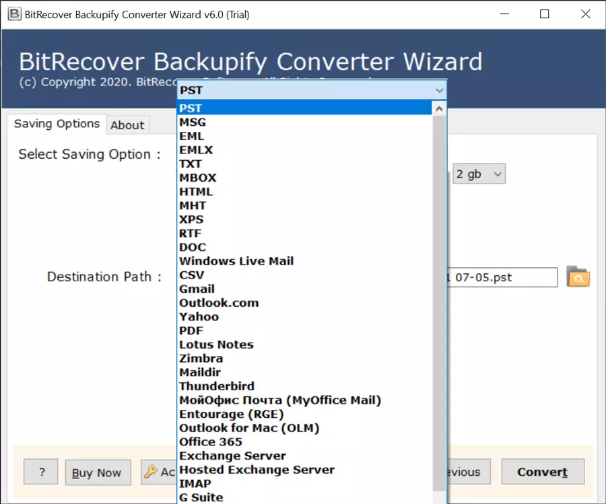606x504 pixels.
Task: Select the Saving Options tab
Action: [57, 124]
